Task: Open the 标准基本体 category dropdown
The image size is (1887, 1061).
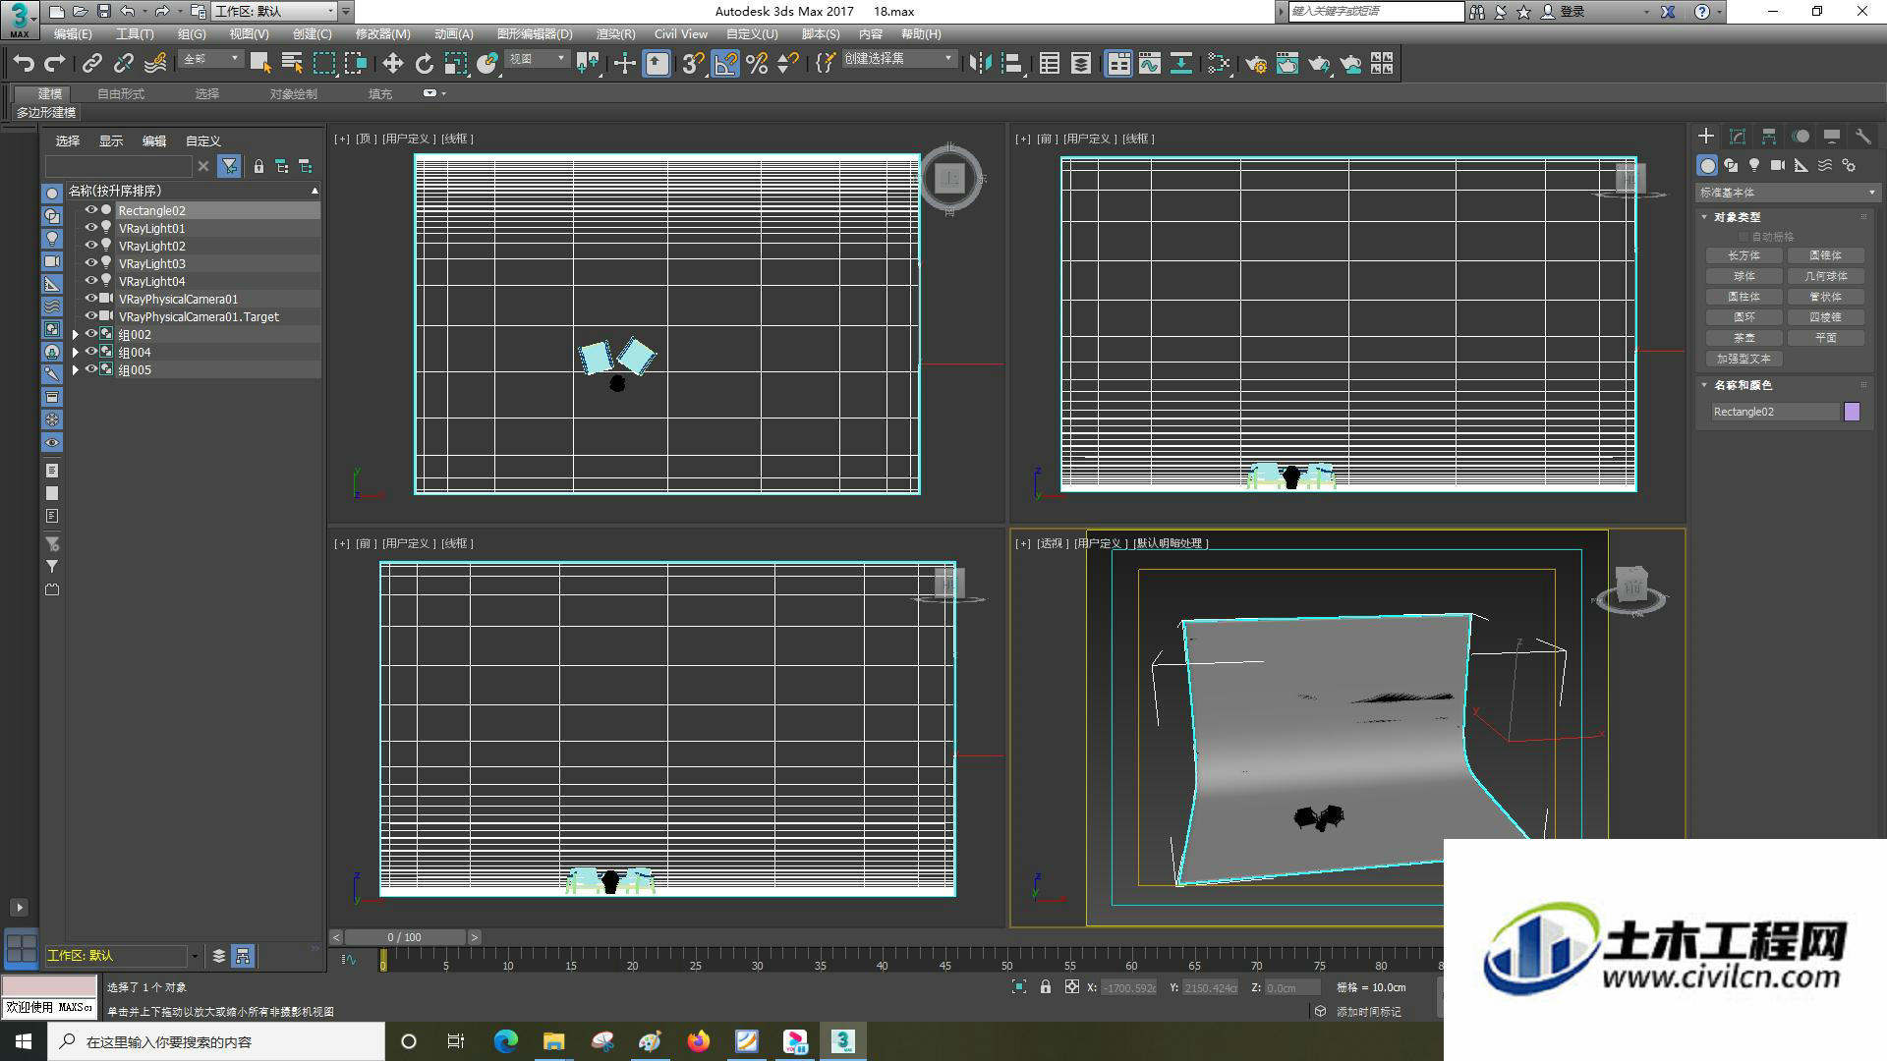Action: (1788, 193)
